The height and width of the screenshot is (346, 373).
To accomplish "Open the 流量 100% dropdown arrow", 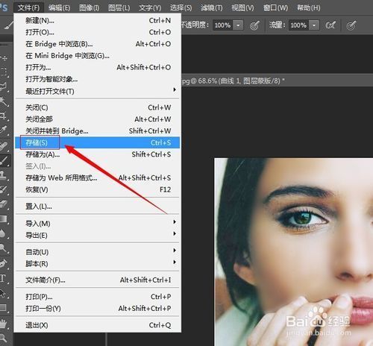I will pos(314,25).
